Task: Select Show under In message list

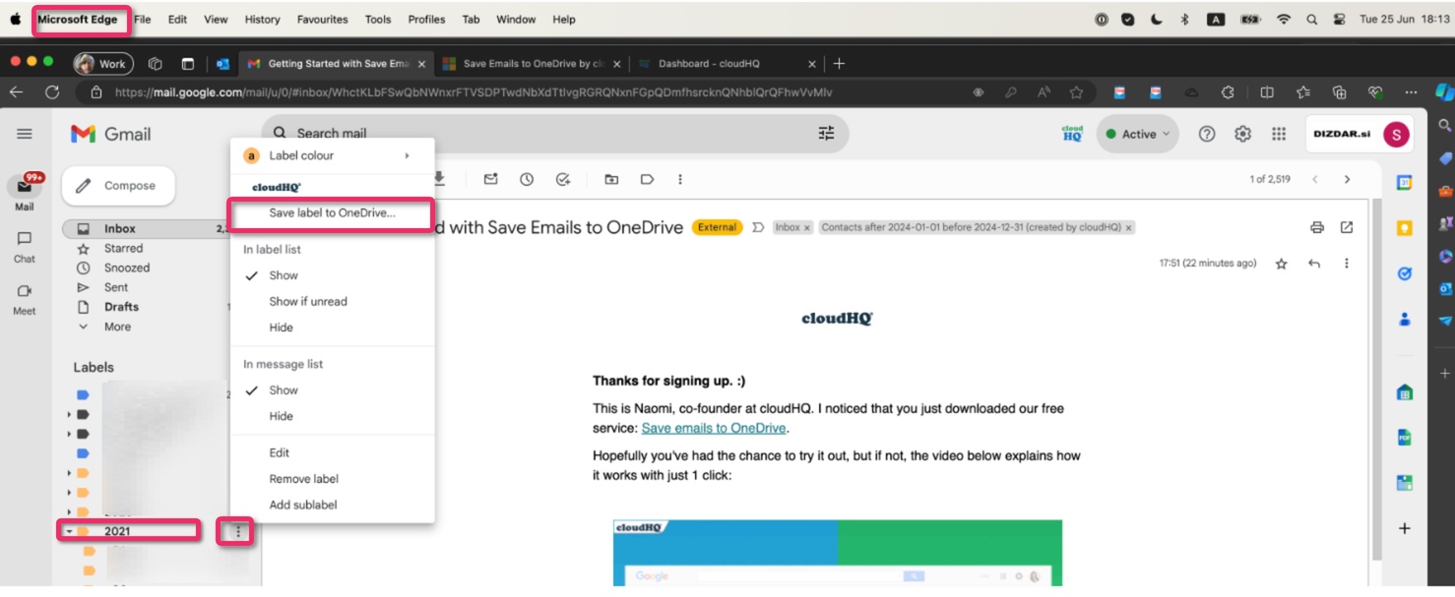Action: 333,390
